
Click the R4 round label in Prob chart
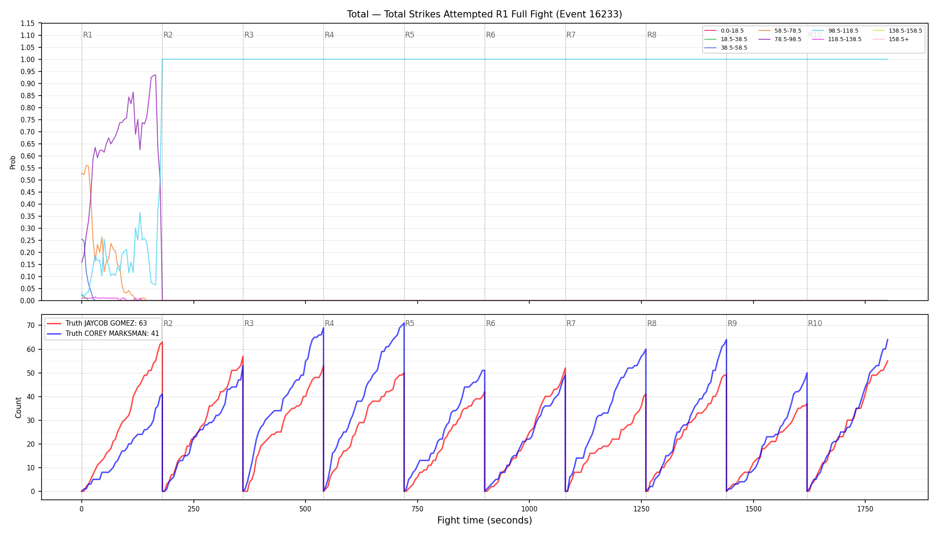329,35
